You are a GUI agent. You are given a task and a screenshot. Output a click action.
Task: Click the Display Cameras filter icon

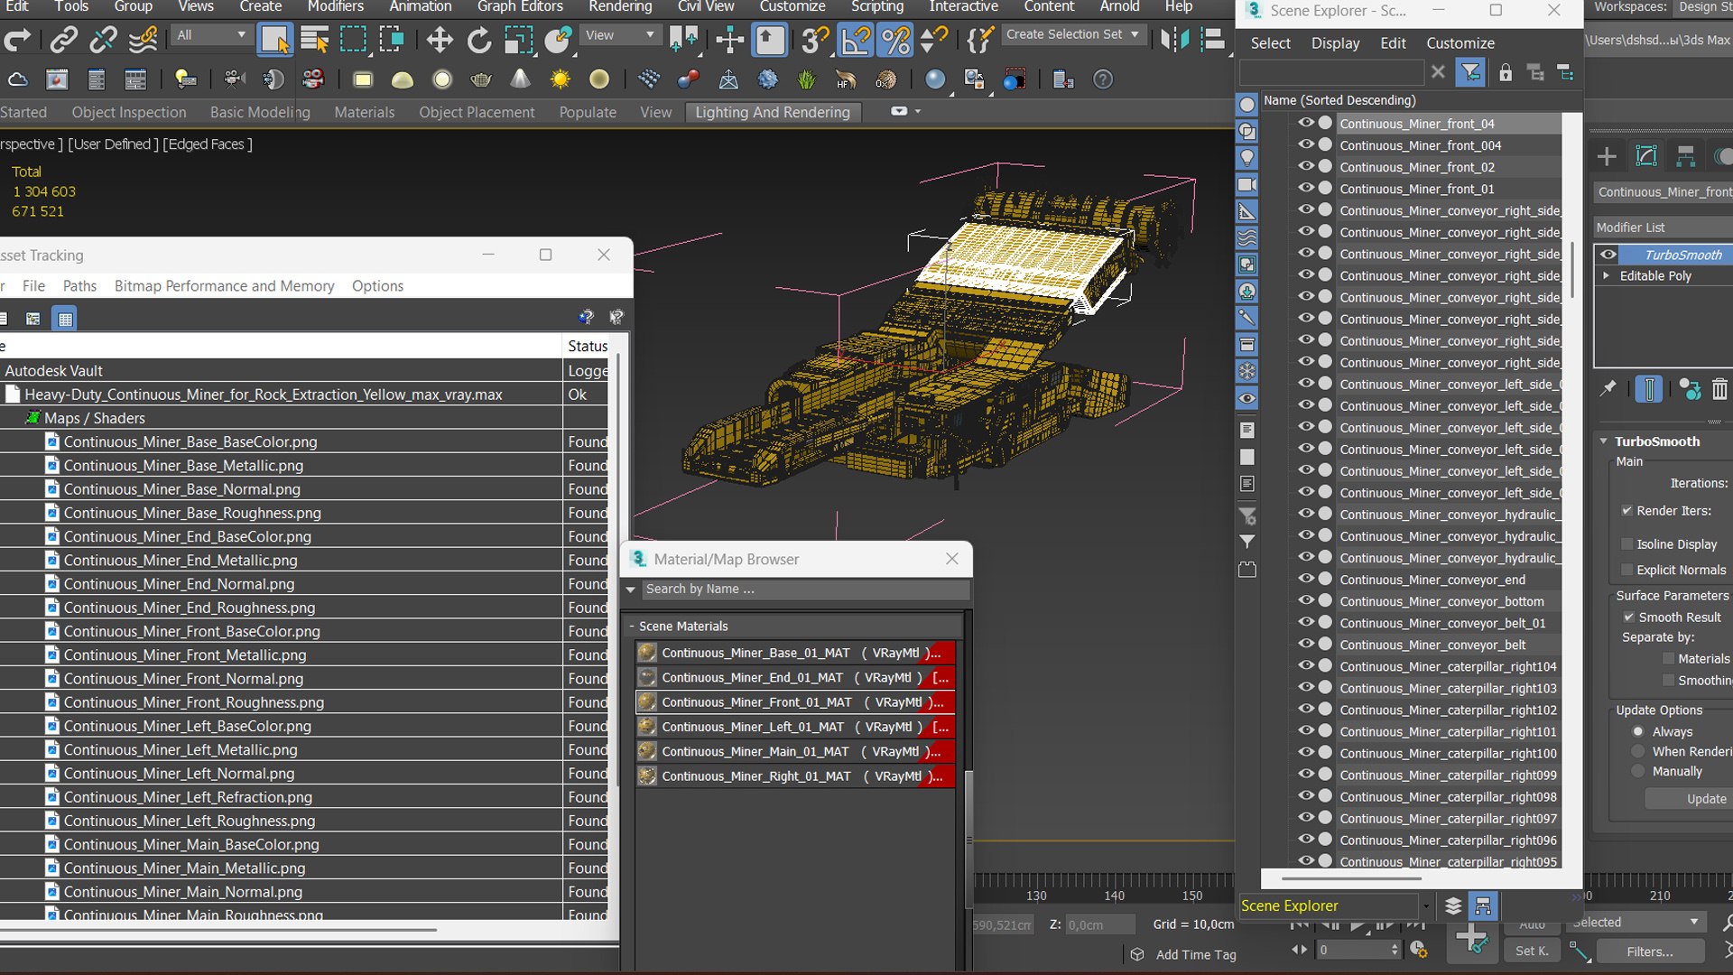[1246, 185]
